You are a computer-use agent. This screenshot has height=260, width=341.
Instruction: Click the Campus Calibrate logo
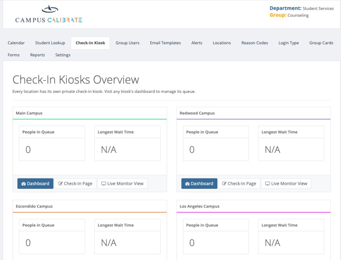(x=49, y=15)
